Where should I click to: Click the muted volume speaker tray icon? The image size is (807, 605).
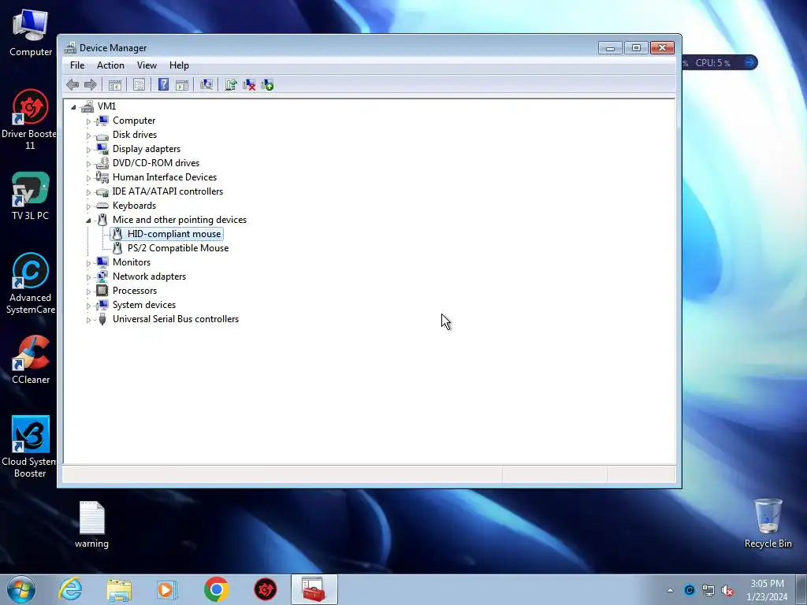tap(727, 591)
